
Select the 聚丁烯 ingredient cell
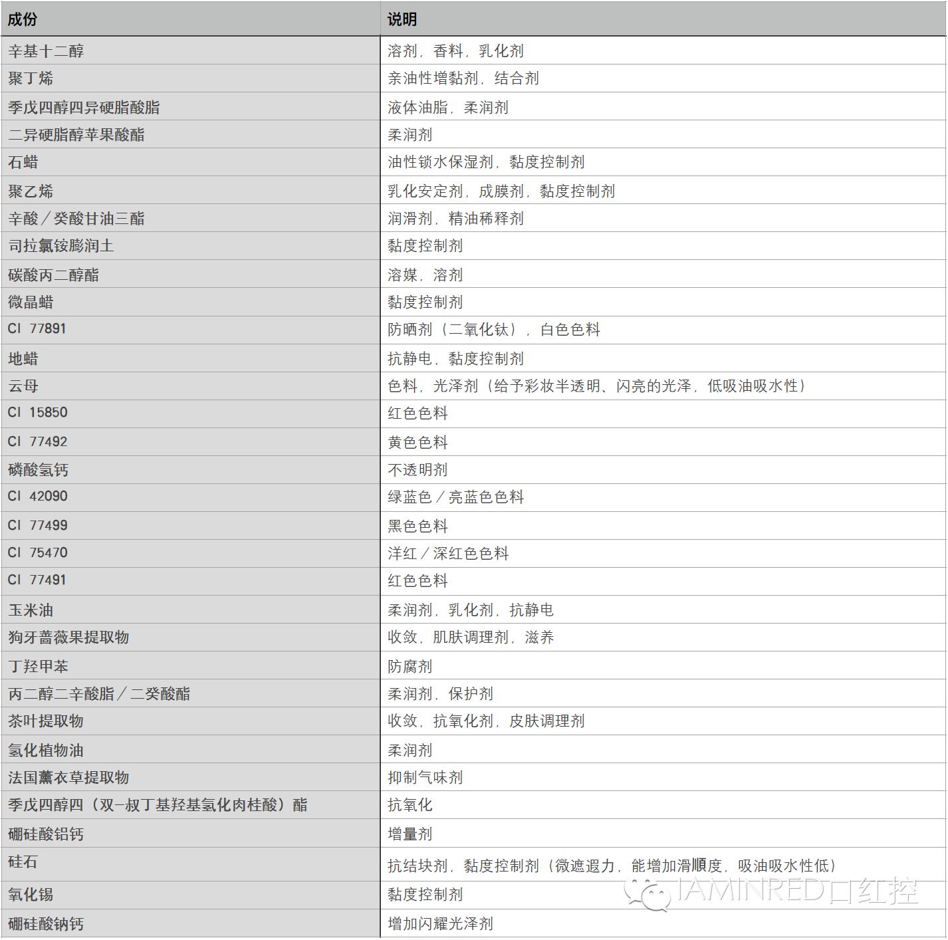[31, 78]
